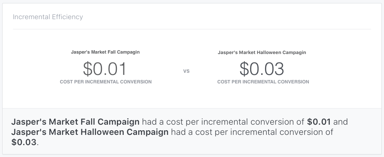384x157 pixels.
Task: Click the dollar sign of the $0.01 figure
Action: pyautogui.click(x=87, y=69)
